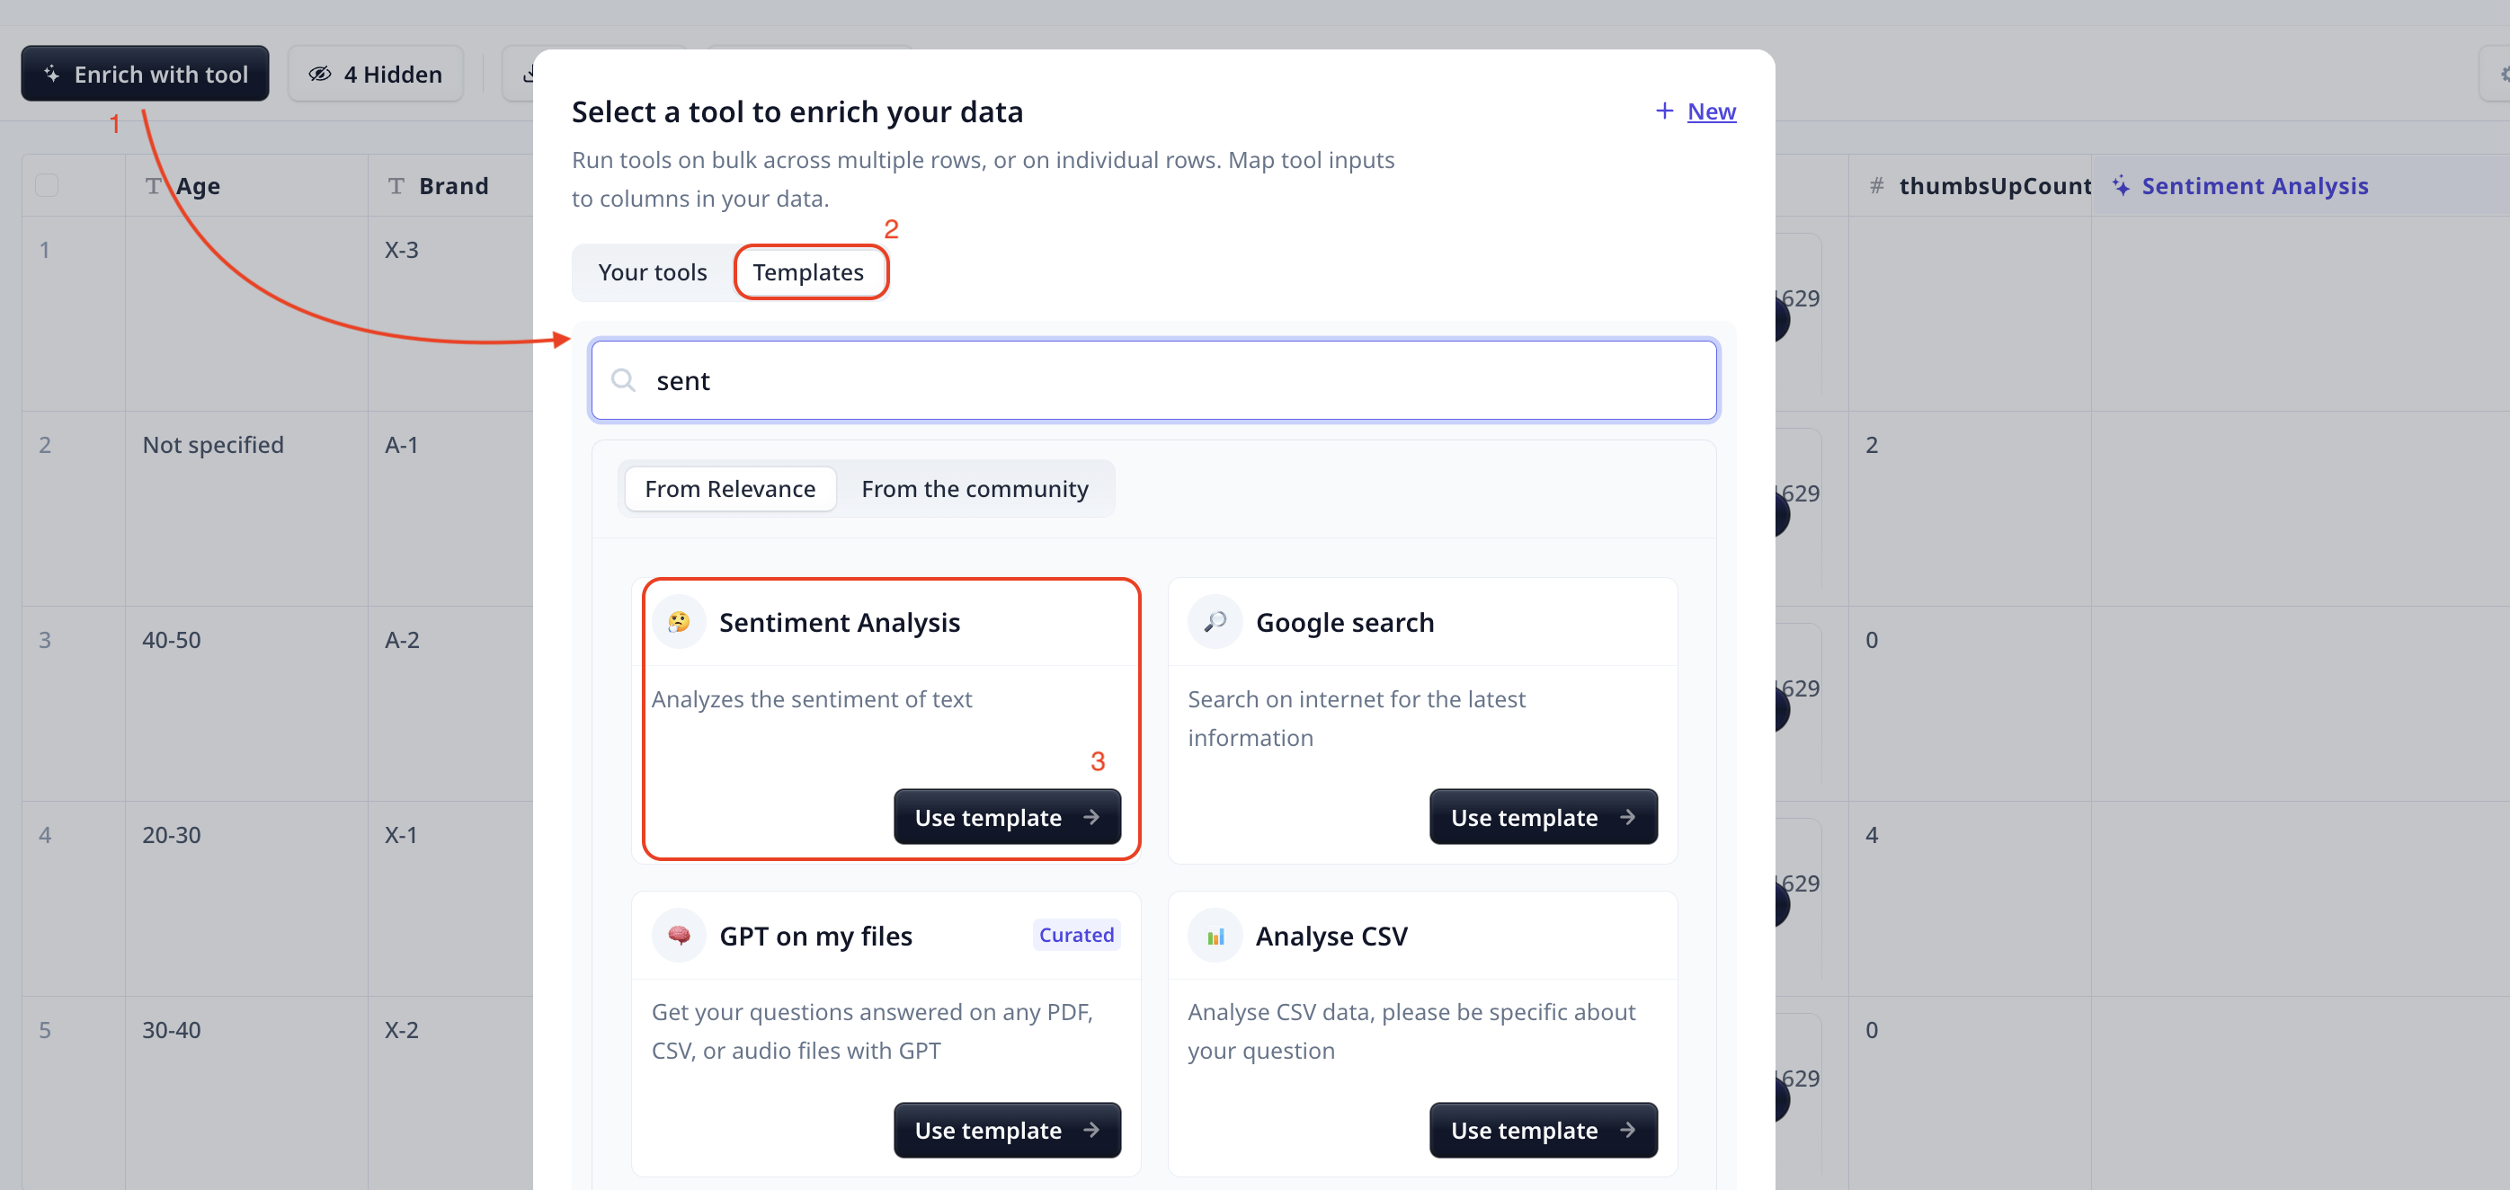Open the Templates tab
Viewport: 2510px width, 1190px height.
coord(809,271)
